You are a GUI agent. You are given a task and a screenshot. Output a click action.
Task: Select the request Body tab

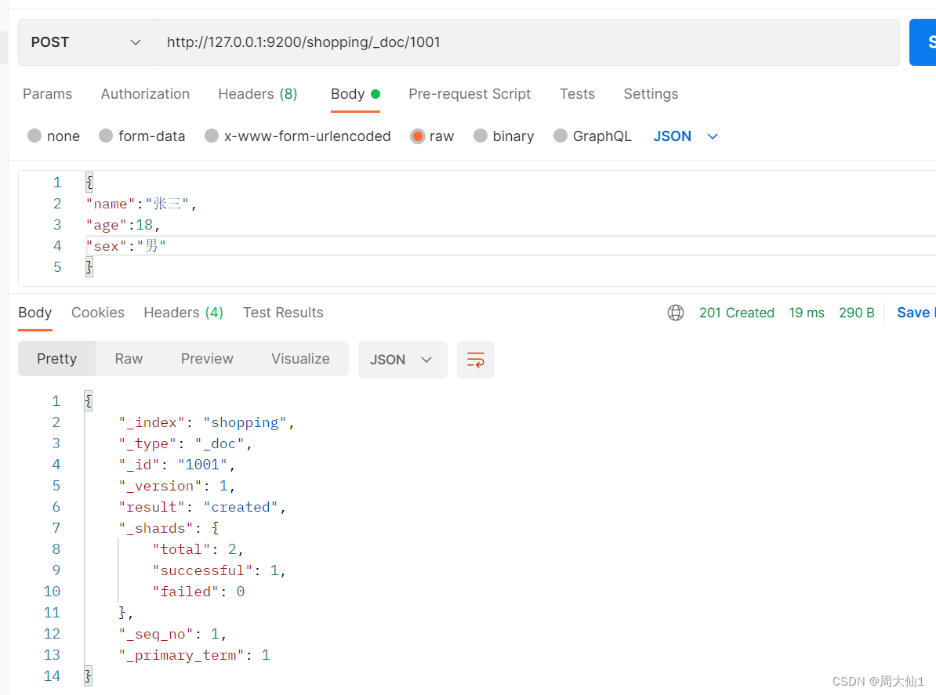[x=355, y=94]
